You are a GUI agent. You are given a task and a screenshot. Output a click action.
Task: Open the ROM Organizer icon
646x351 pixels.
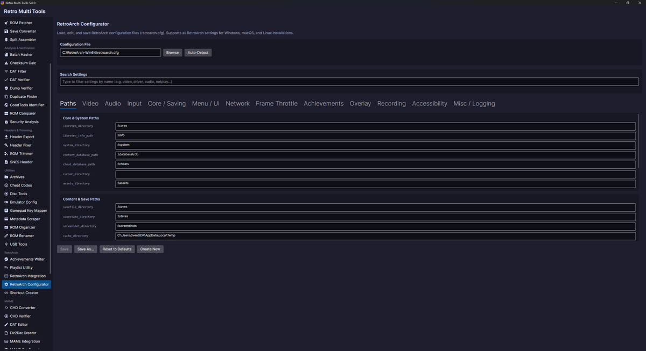pos(6,227)
